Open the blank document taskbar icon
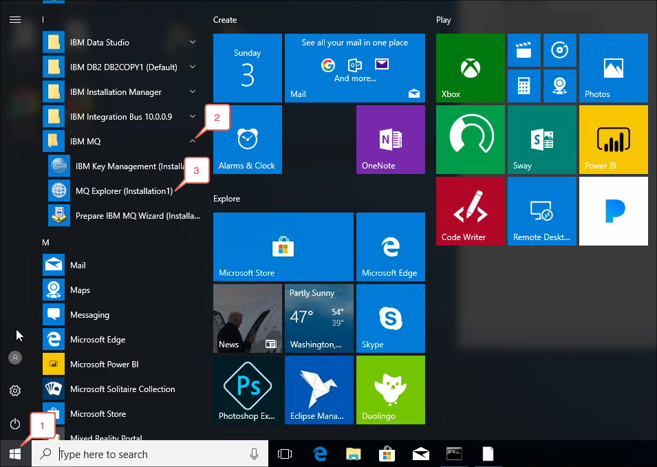 [488, 454]
